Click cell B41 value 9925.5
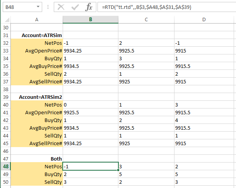This screenshot has width=236, height=188. [91, 113]
